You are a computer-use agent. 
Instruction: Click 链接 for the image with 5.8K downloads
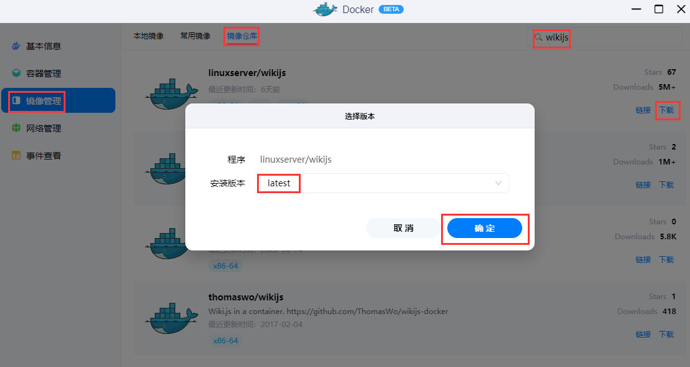(x=643, y=260)
